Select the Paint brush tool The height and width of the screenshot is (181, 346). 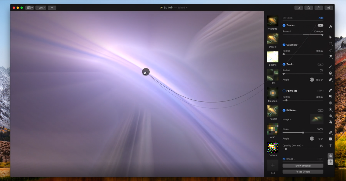pyautogui.click(x=330, y=67)
